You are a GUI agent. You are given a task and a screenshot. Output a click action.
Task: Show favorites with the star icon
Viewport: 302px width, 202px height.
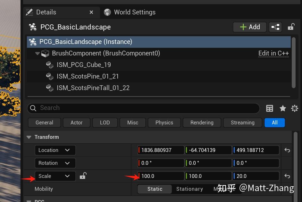[x=282, y=108]
